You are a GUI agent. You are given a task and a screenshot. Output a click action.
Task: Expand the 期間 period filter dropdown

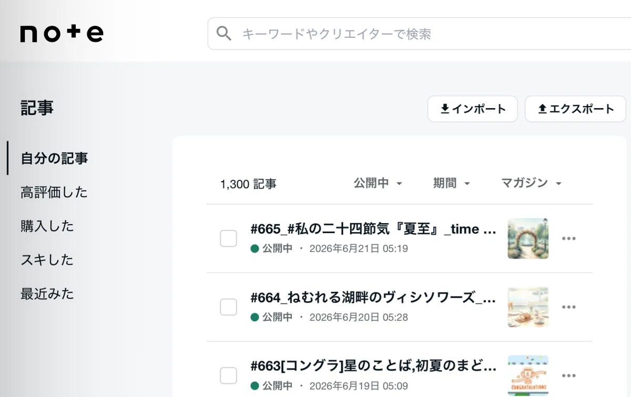pos(451,183)
